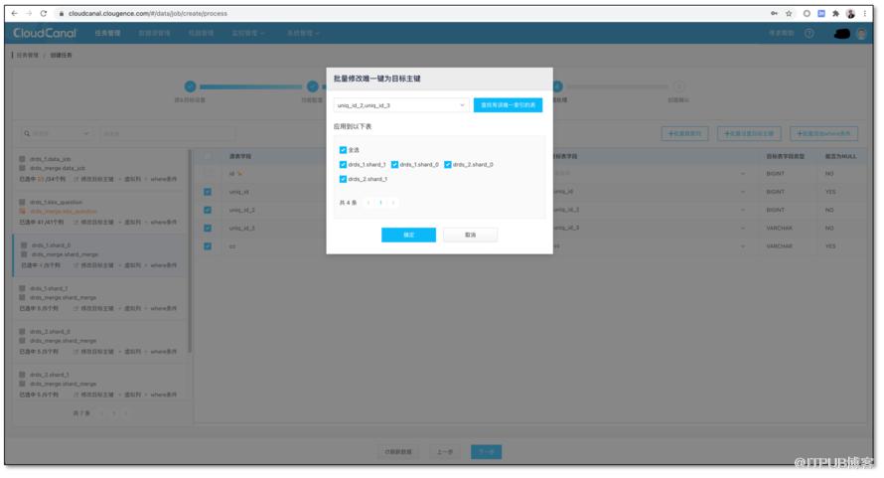884x478 pixels.
Task: Click the task management breadcrumb link
Action: click(x=27, y=56)
